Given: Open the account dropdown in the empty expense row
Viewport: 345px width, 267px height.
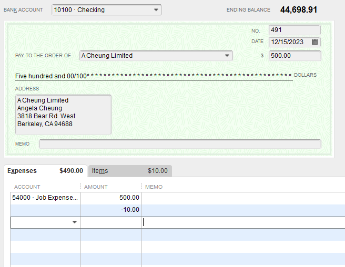Looking at the screenshot, I should point(75,222).
